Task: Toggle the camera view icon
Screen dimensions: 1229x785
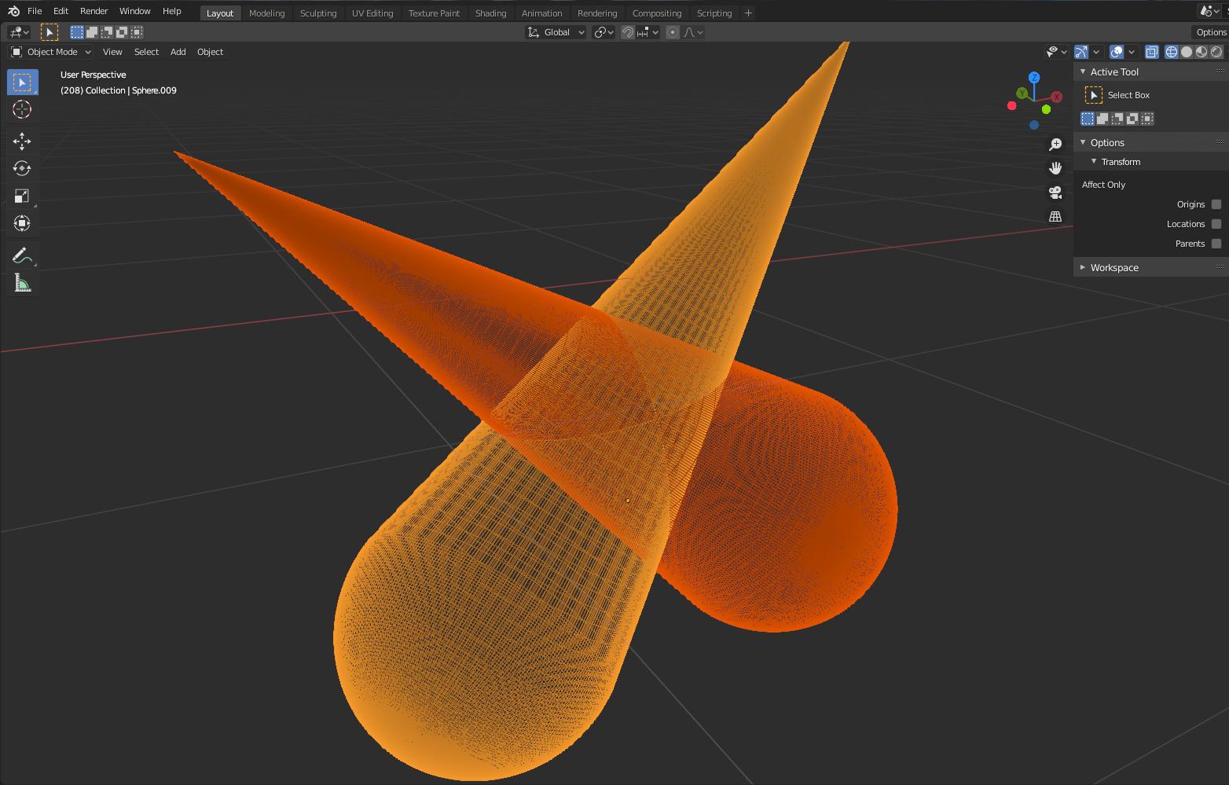Action: pyautogui.click(x=1055, y=193)
